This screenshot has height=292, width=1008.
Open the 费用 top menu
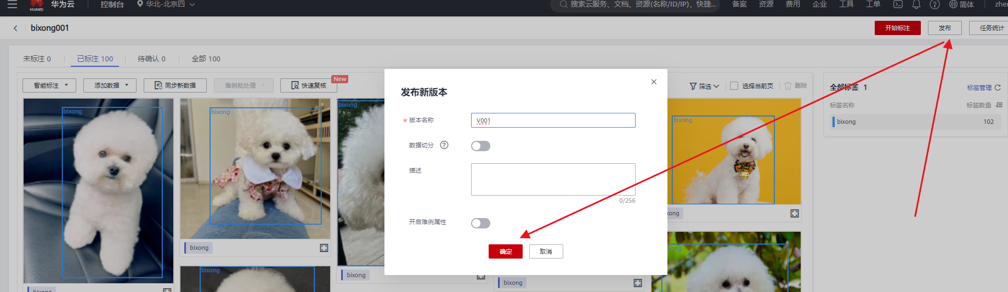793,4
